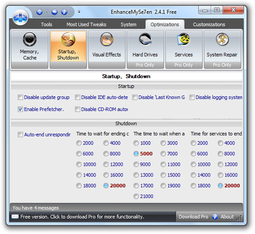
Task: Select 20000 under Time for services to end
Action: click(220, 185)
